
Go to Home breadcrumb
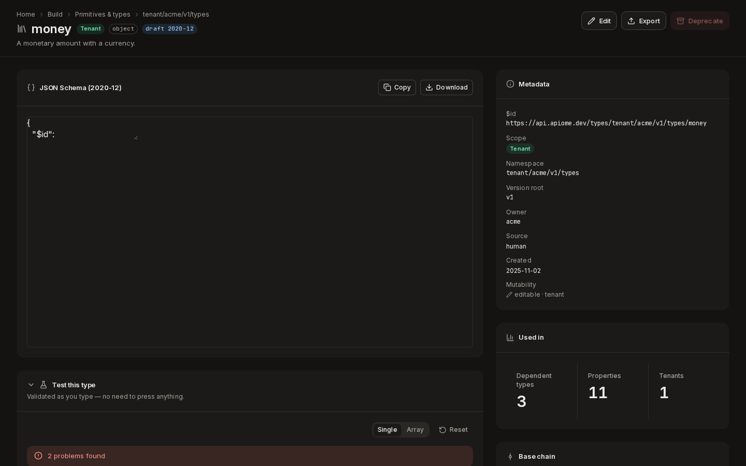(26, 14)
